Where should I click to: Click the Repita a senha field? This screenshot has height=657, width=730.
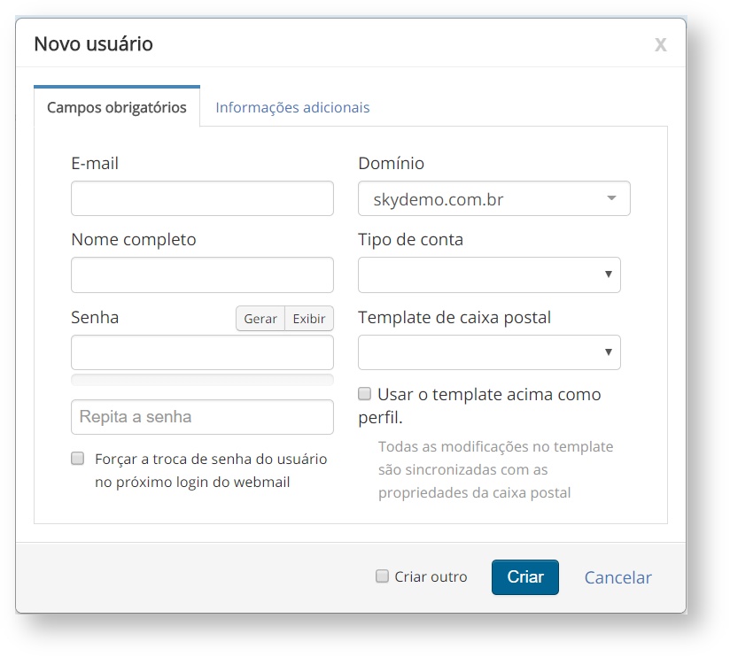pos(202,417)
